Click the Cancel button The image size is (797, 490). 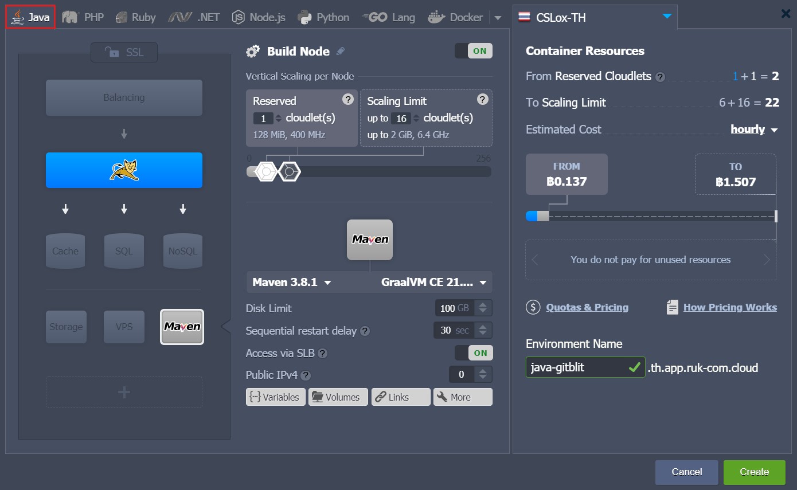(687, 472)
